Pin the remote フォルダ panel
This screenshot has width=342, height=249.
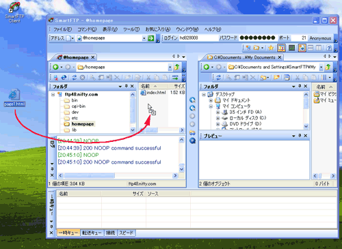point(126,86)
